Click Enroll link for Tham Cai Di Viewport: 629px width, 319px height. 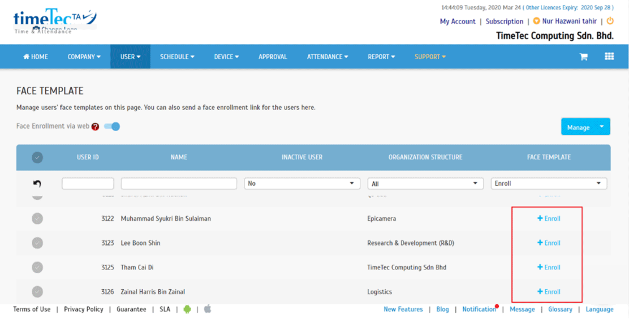tap(549, 268)
